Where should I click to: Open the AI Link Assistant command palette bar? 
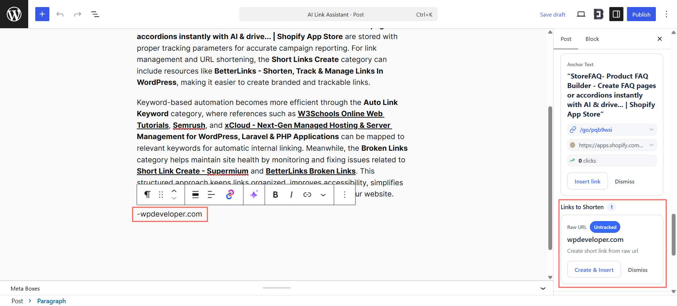338,14
